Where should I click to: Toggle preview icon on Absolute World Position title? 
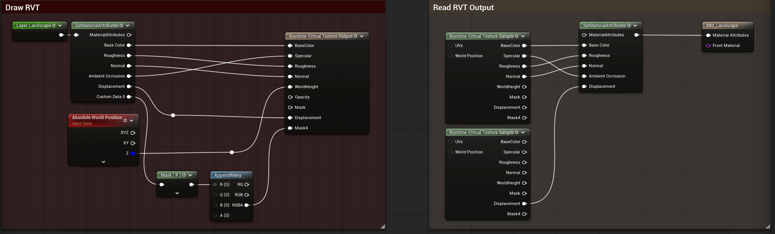[x=125, y=121]
